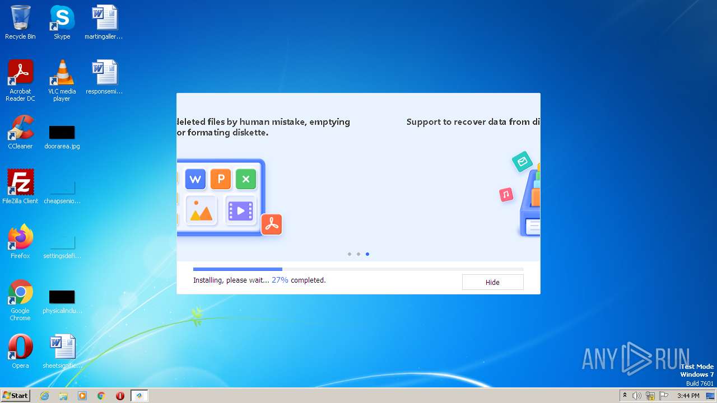
Task: Click the red PDF icon in slide
Action: tap(272, 224)
